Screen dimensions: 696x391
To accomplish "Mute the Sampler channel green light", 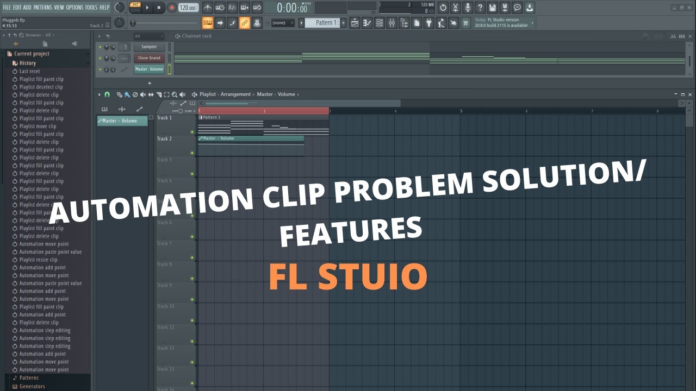I will 100,47.
